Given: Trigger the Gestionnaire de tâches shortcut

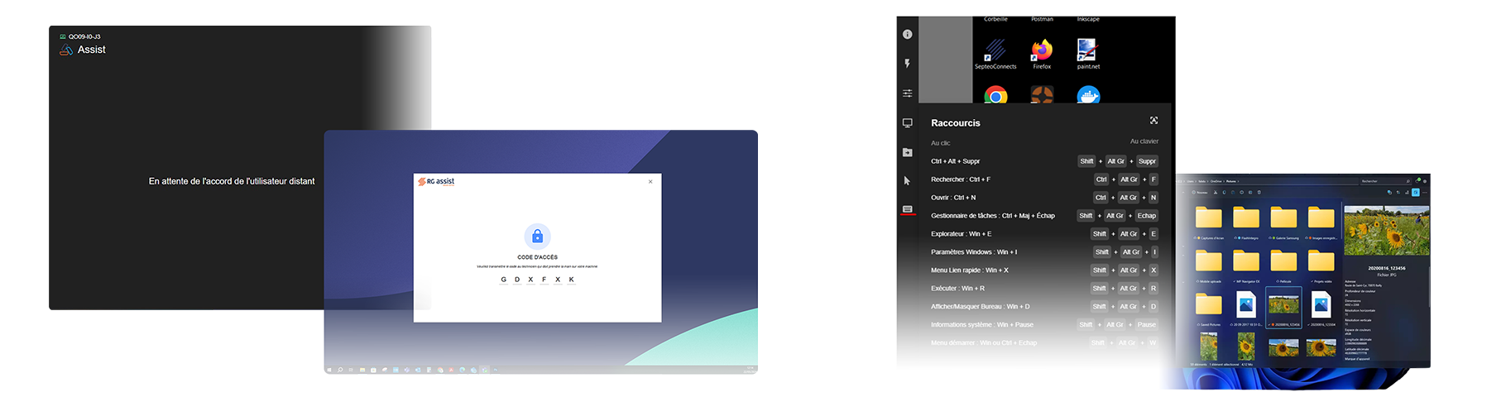Looking at the screenshot, I should coord(992,216).
